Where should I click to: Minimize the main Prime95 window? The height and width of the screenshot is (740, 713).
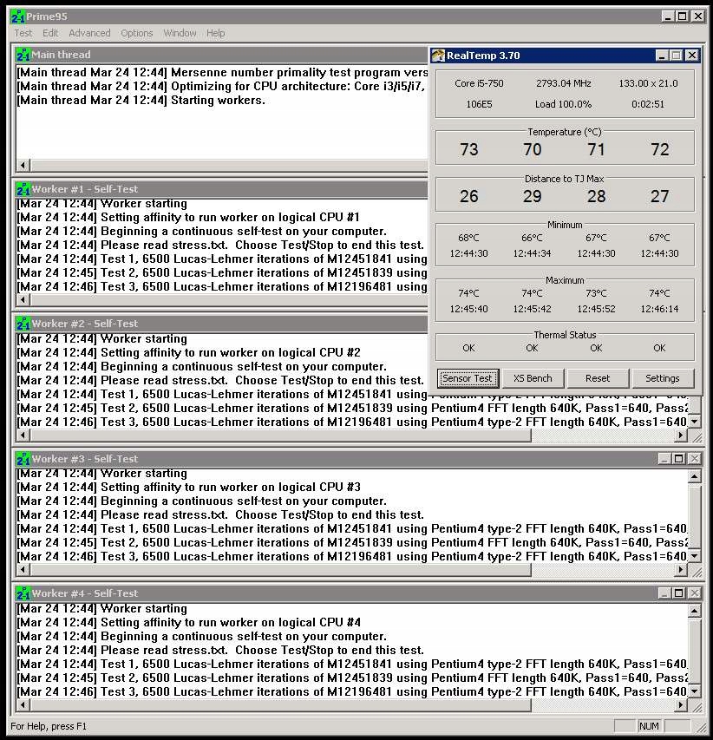667,16
